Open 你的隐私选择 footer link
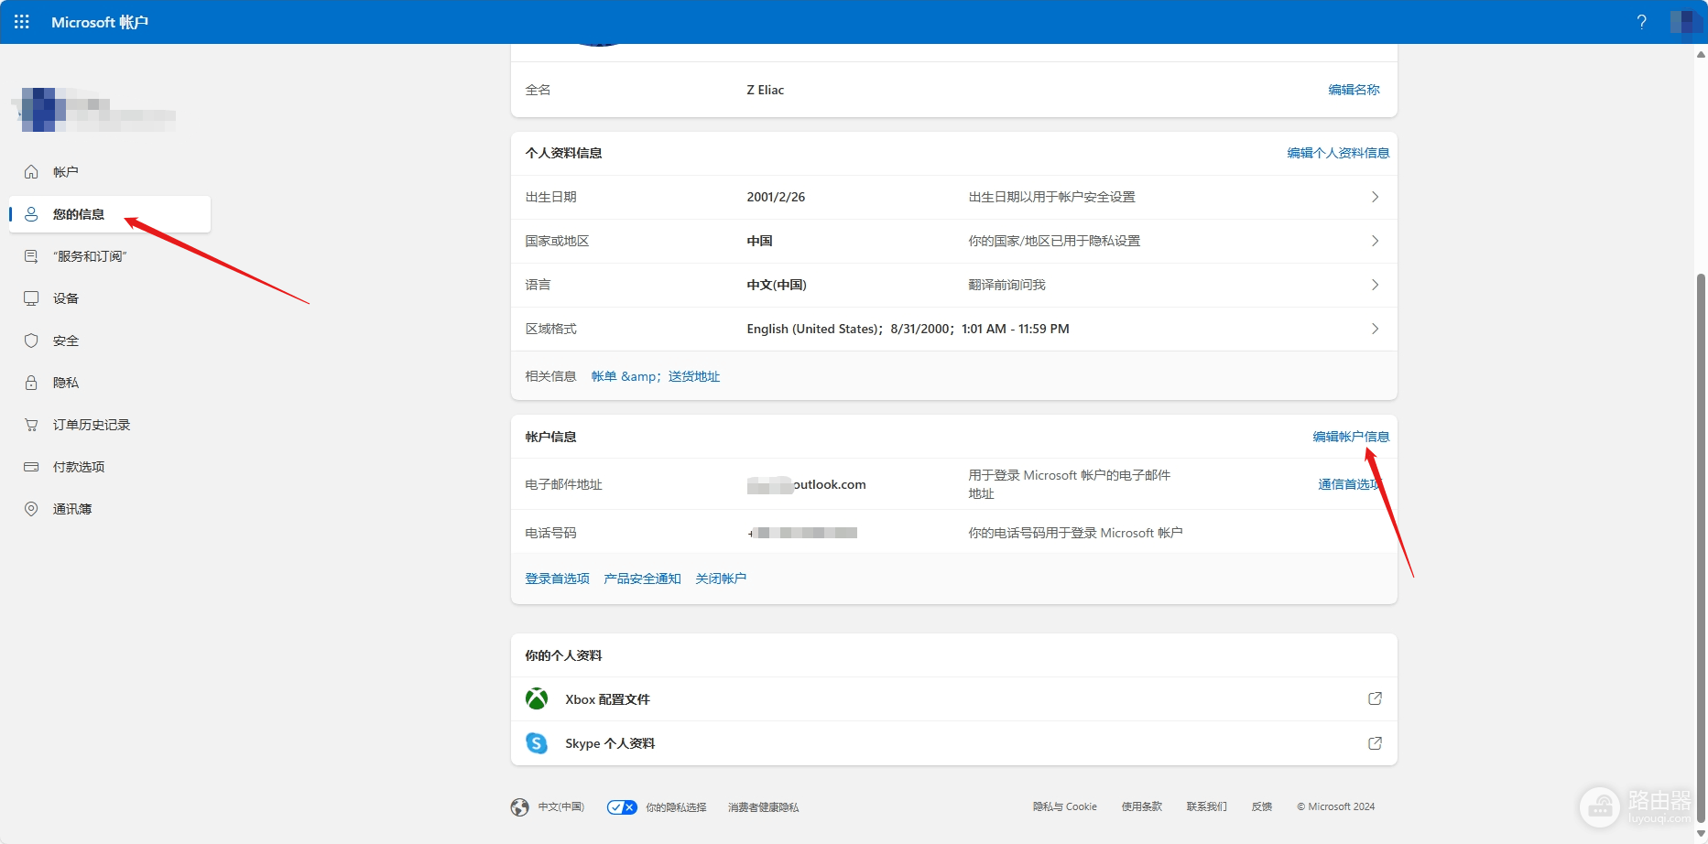This screenshot has width=1708, height=844. coord(676,807)
